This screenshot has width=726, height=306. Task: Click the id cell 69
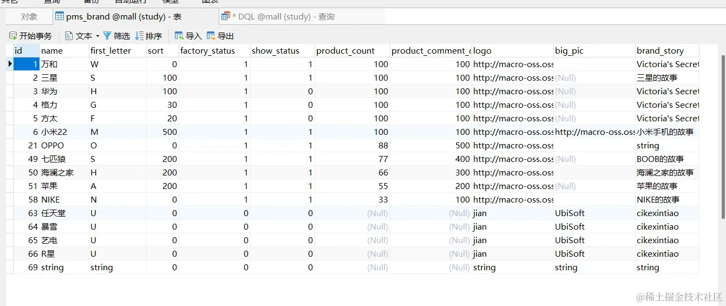[26, 267]
